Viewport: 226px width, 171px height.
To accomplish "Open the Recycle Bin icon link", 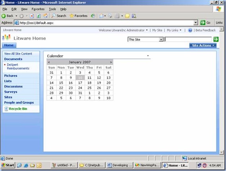I will click(6, 109).
